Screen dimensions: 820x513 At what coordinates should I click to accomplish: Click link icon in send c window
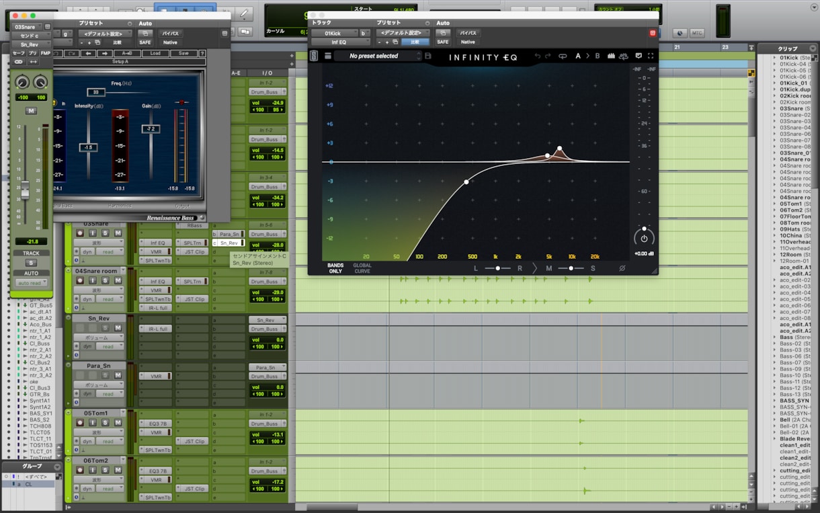[x=19, y=62]
